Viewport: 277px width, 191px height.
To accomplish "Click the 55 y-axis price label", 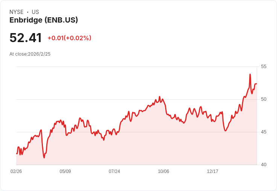I will pos(263,67).
